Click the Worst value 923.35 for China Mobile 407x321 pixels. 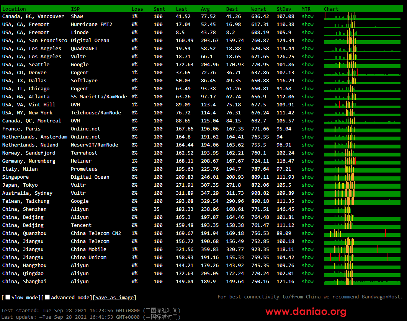[260, 249]
